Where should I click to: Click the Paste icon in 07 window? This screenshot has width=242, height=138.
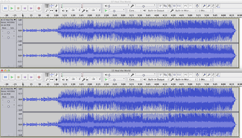(170, 6)
